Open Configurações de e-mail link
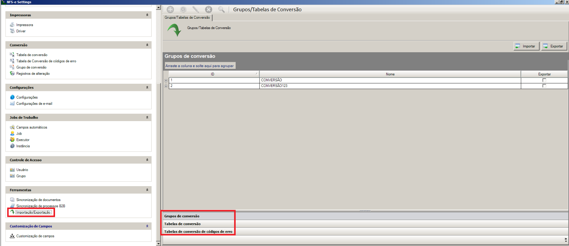The height and width of the screenshot is (246, 569). point(34,104)
